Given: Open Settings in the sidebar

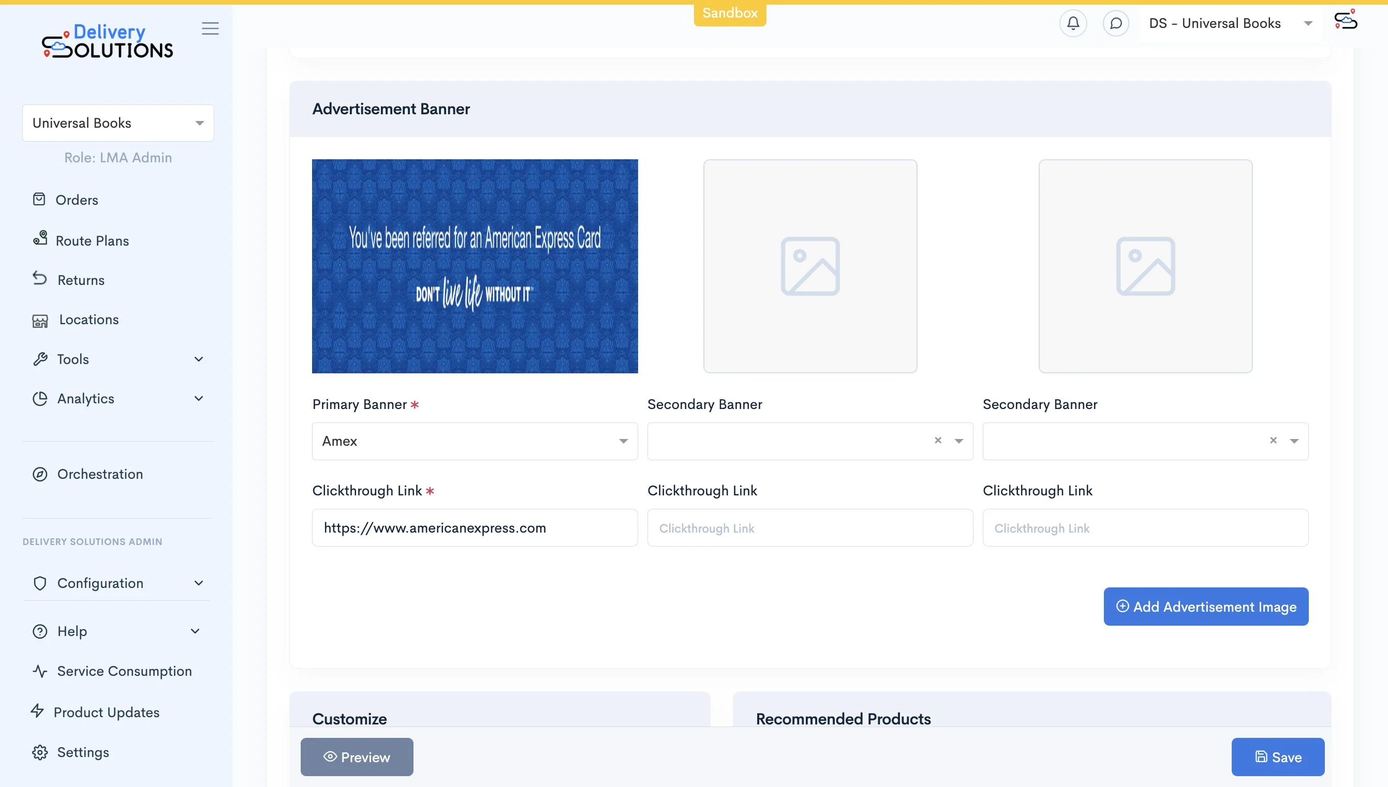Looking at the screenshot, I should click(83, 752).
